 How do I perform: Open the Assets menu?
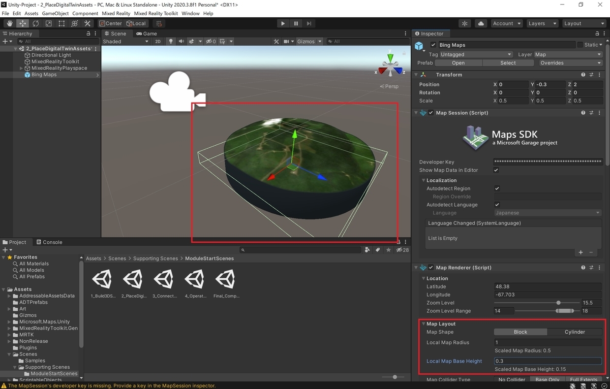click(32, 13)
